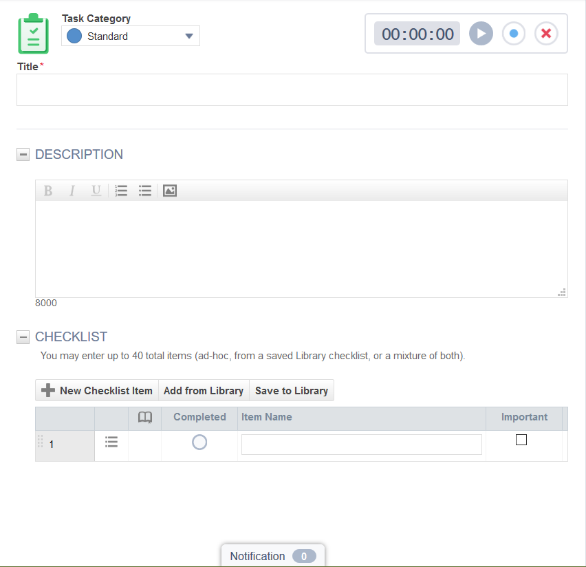Click the blue record timer button

pyautogui.click(x=513, y=34)
